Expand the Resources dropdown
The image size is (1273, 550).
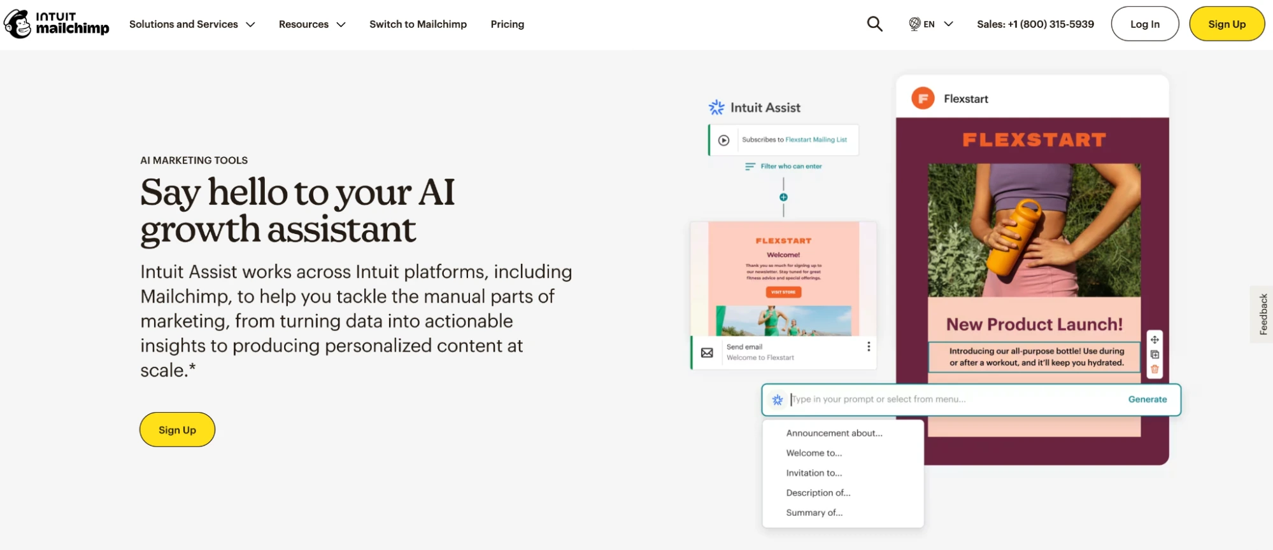[x=312, y=24]
